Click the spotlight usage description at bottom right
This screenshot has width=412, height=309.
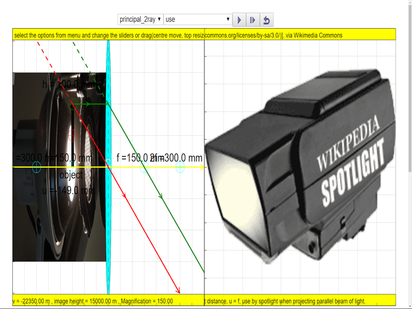(285, 301)
